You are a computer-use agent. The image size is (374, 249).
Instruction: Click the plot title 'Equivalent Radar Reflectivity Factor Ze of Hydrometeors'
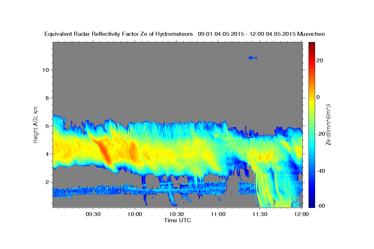(119, 34)
